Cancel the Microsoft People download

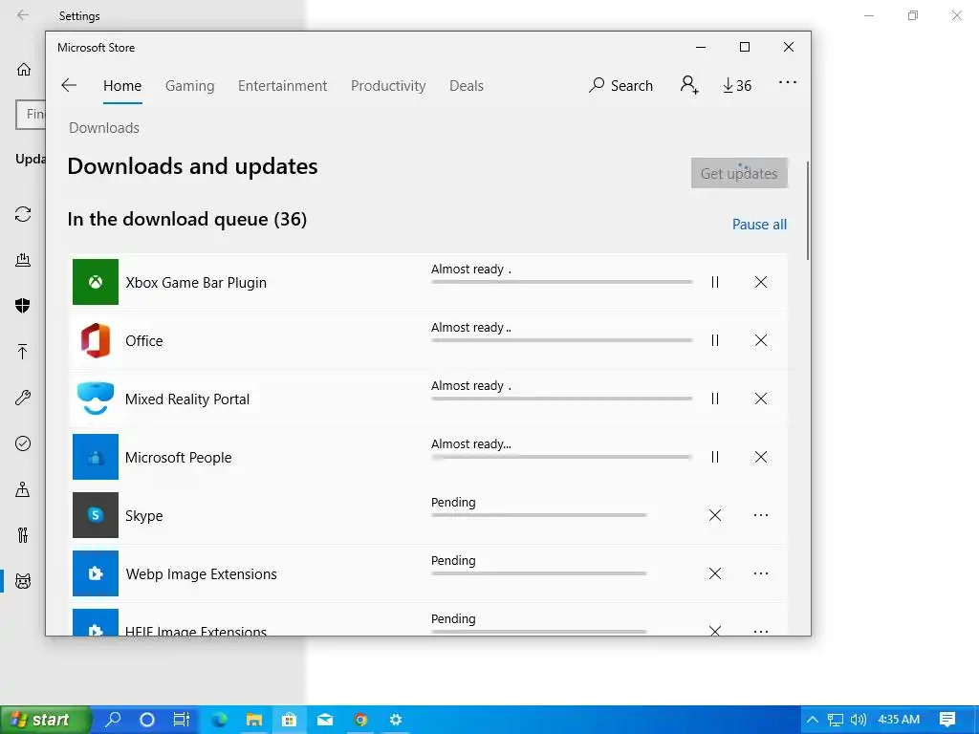click(760, 457)
